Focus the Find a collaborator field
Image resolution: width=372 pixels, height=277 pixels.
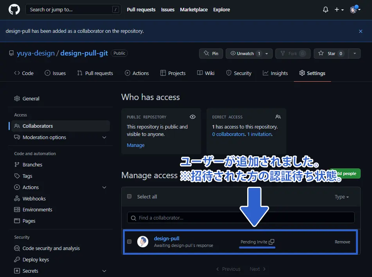click(x=241, y=218)
